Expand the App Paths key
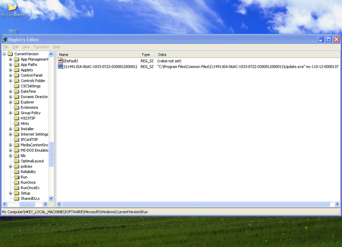The image size is (342, 247). click(10, 65)
